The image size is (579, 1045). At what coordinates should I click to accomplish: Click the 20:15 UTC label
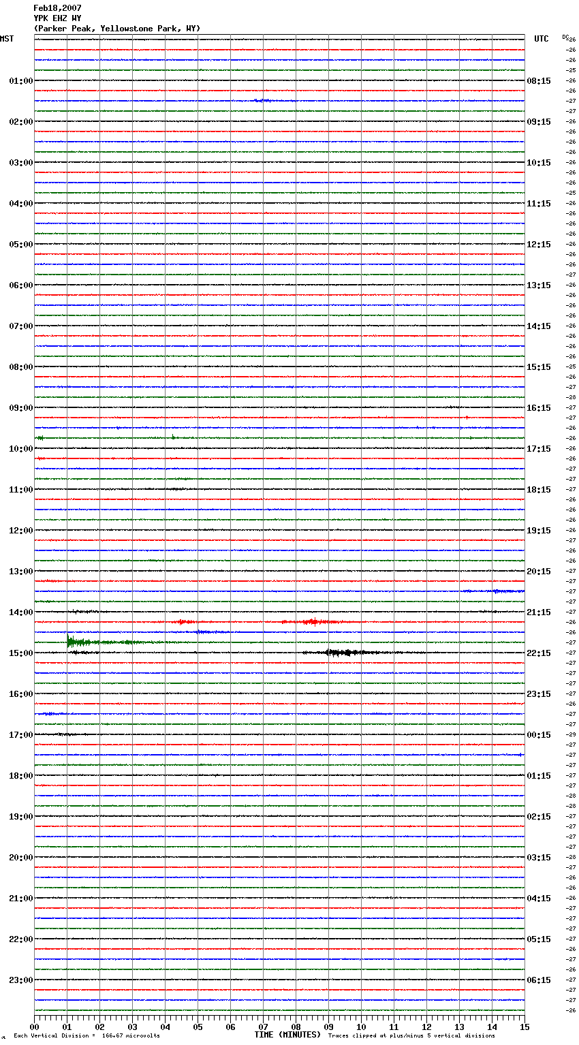pyautogui.click(x=539, y=572)
